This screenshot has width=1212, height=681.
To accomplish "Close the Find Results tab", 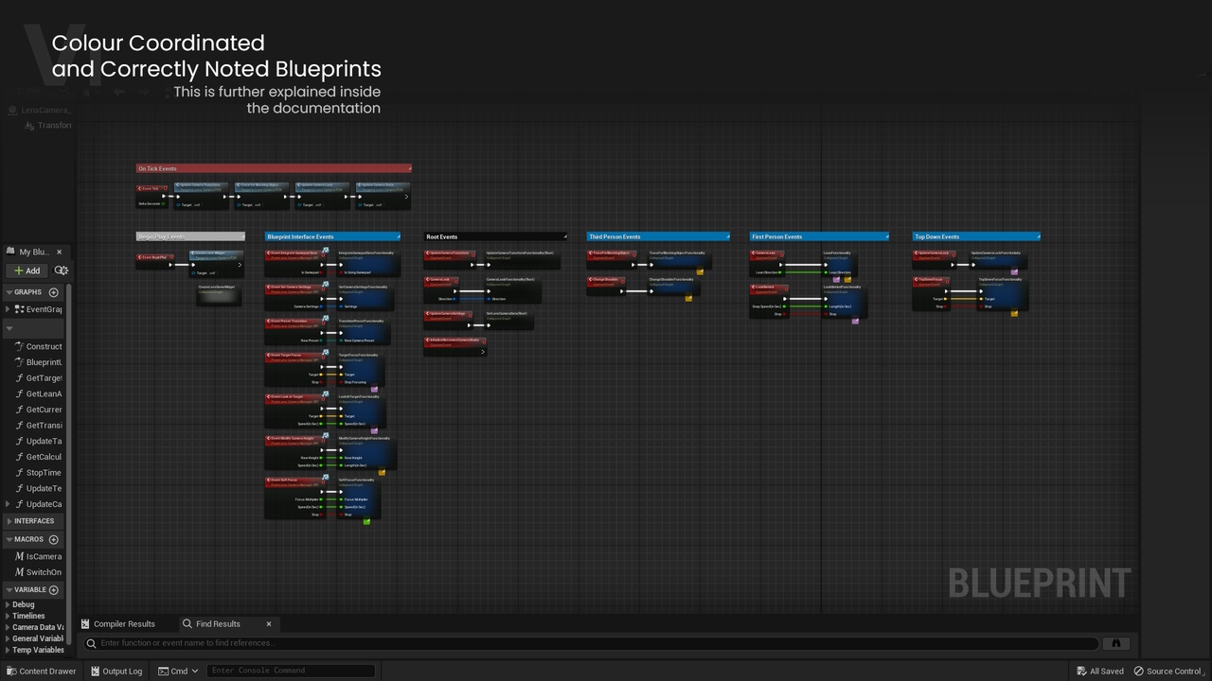I will coord(269,624).
